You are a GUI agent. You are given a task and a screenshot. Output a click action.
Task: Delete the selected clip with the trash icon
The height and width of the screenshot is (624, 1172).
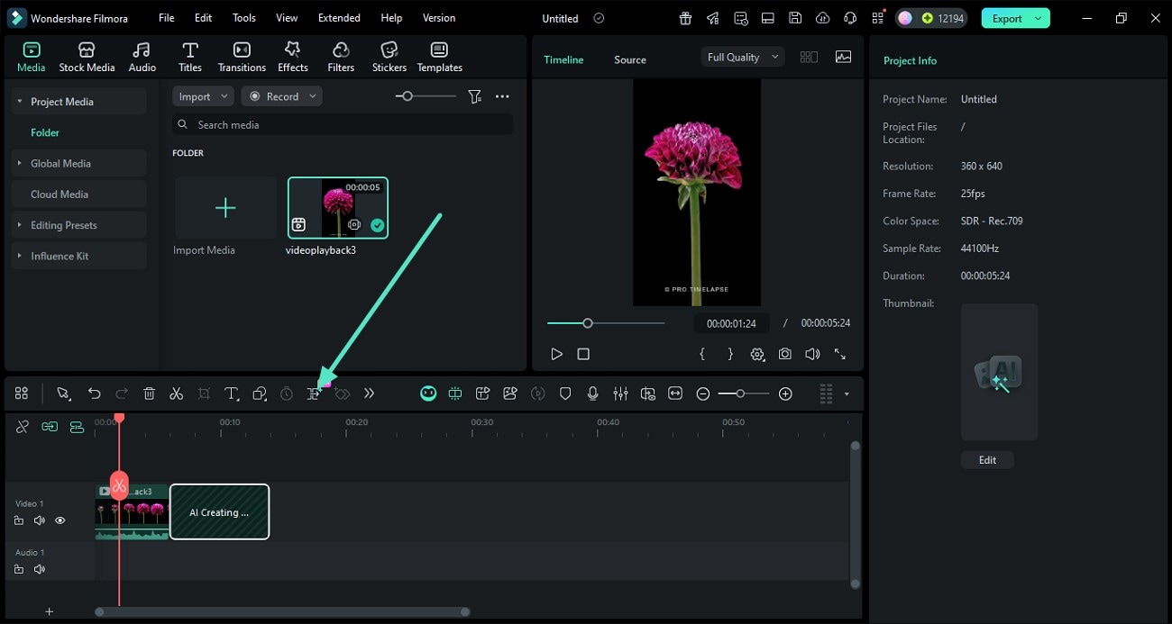coord(150,393)
